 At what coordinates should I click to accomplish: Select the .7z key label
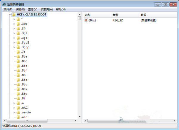(23, 52)
